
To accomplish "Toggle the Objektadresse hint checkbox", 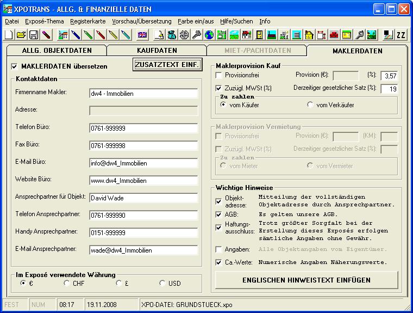I will [218, 201].
